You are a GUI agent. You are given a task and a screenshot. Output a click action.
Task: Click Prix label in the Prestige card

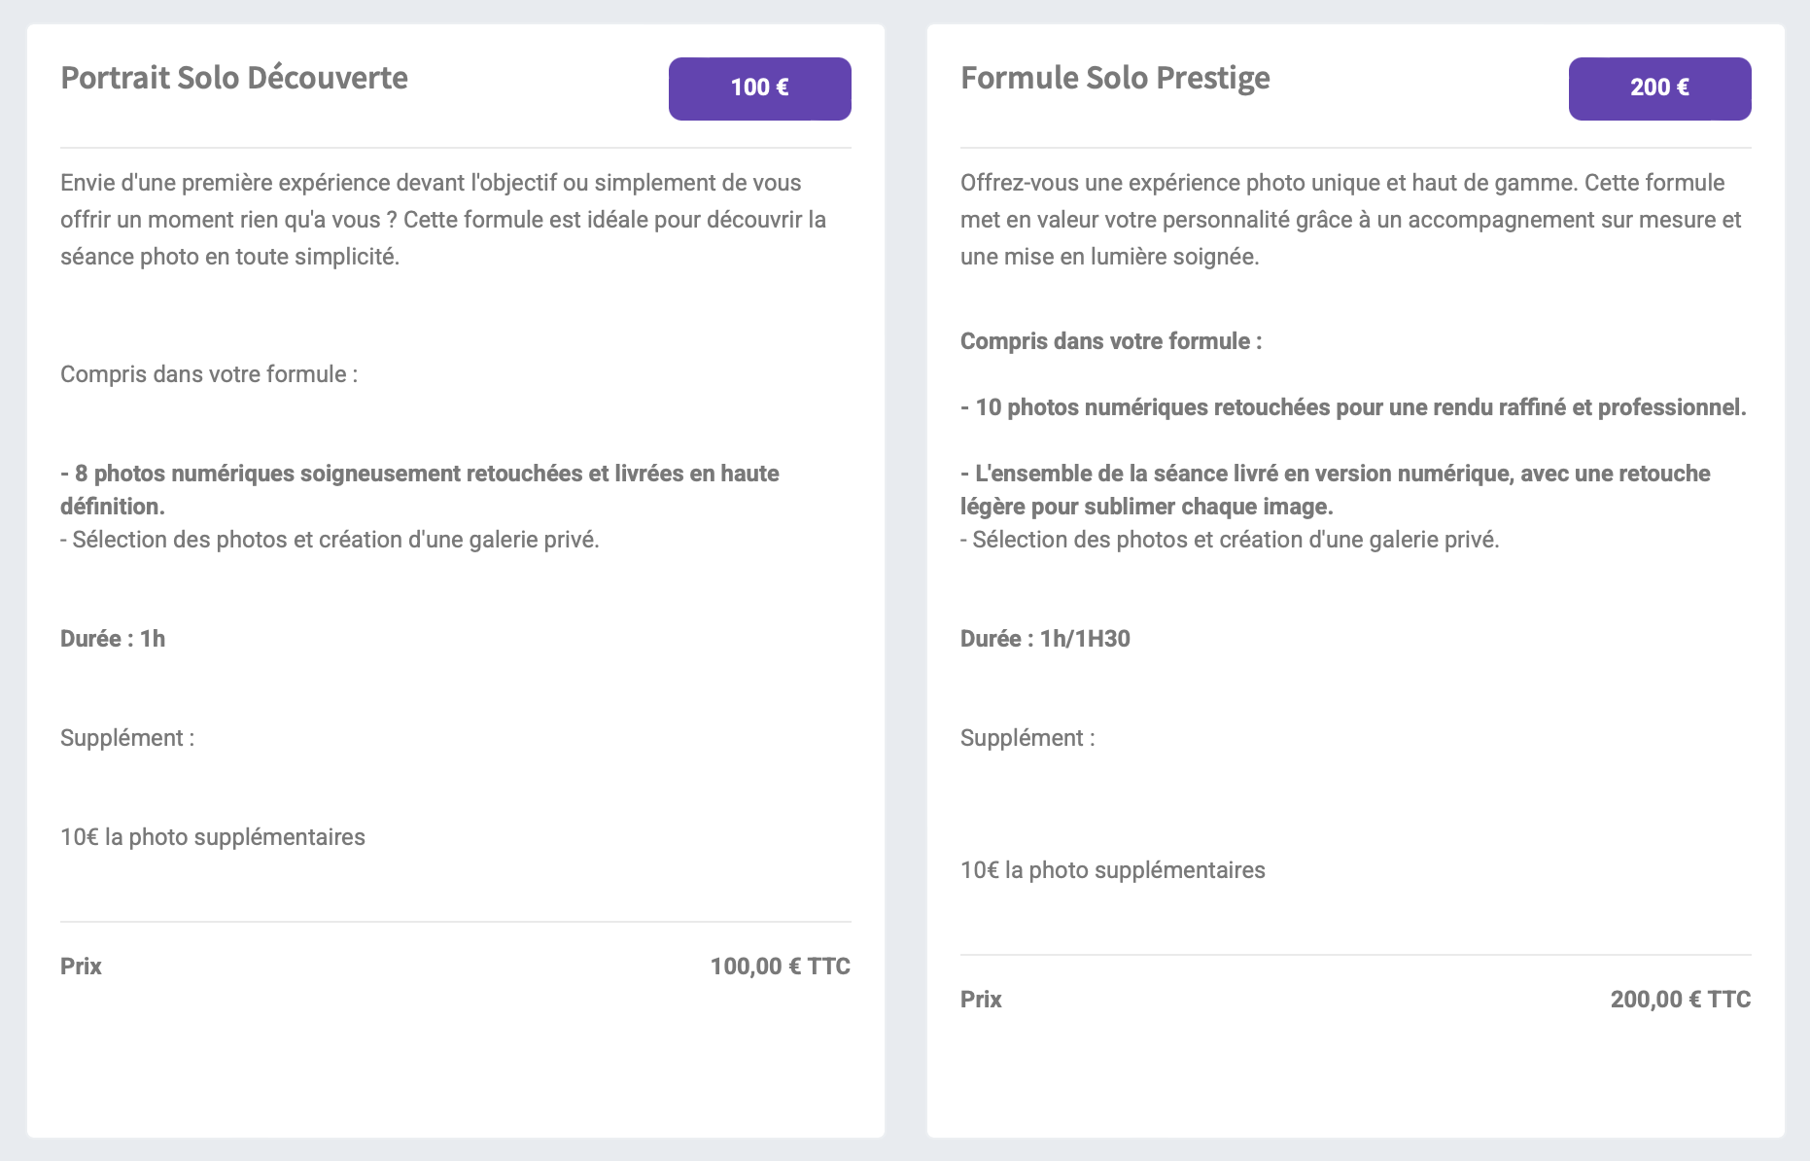pyautogui.click(x=981, y=1000)
